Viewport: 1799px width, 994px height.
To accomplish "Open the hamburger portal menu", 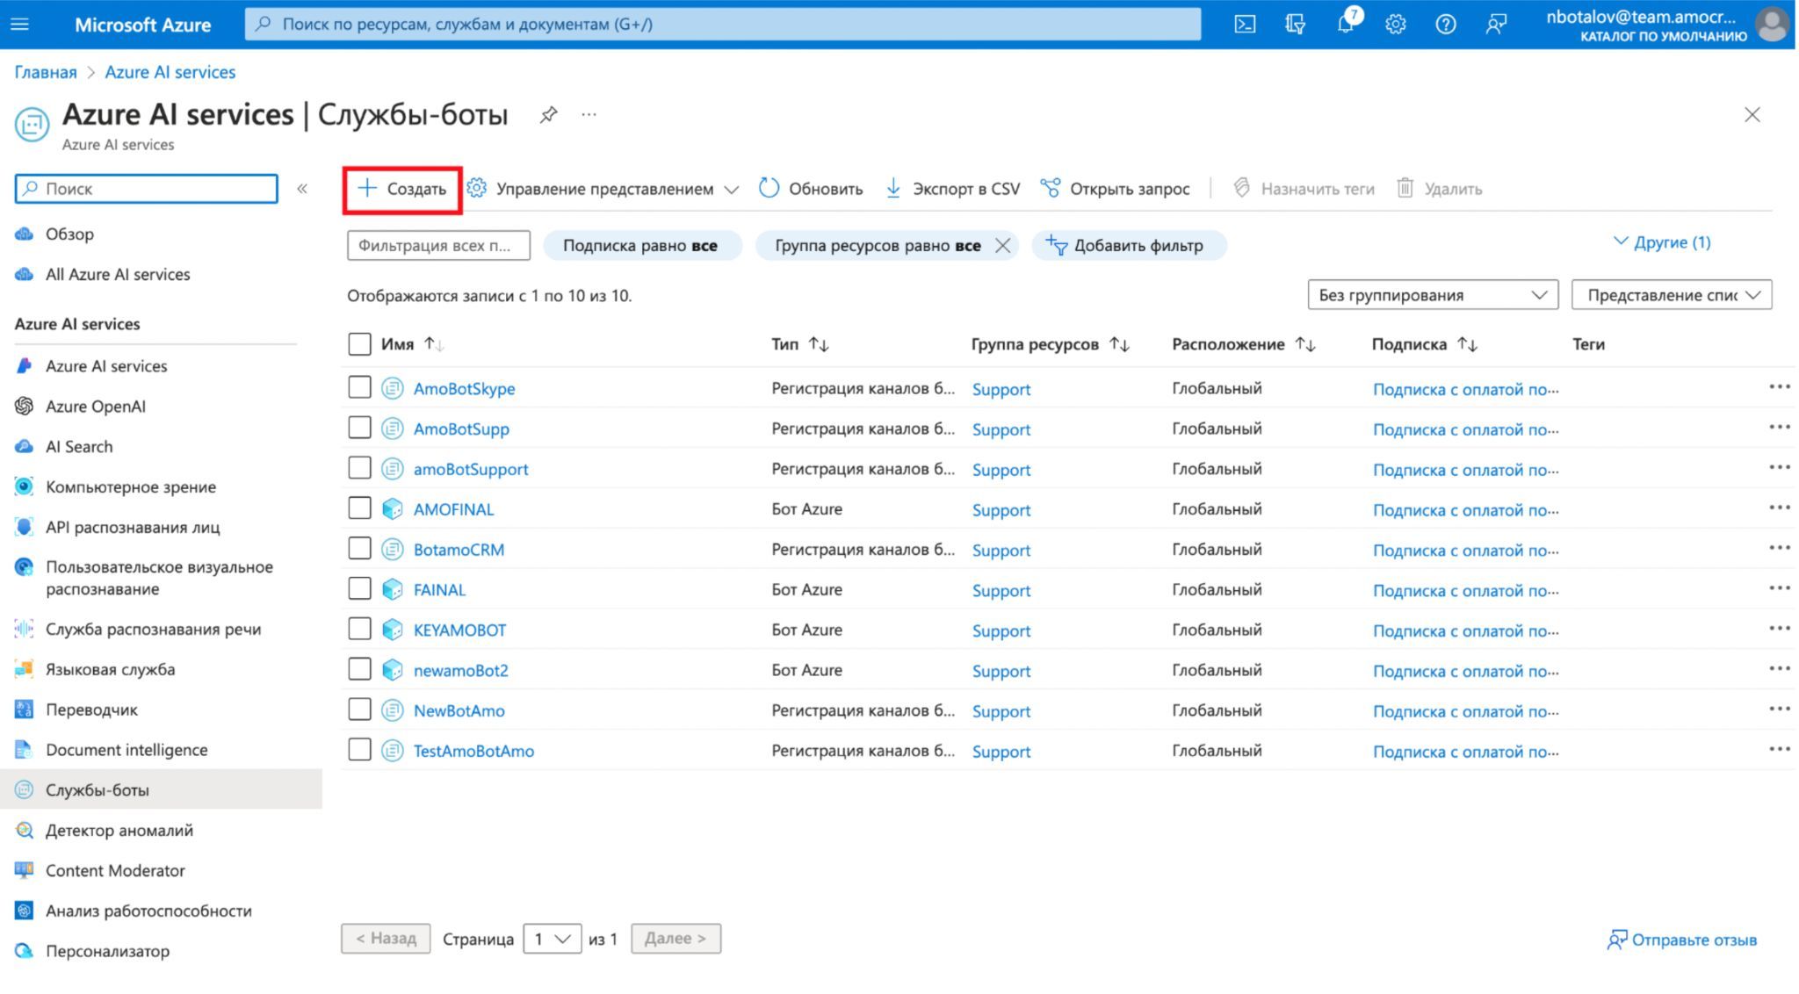I will tap(19, 24).
